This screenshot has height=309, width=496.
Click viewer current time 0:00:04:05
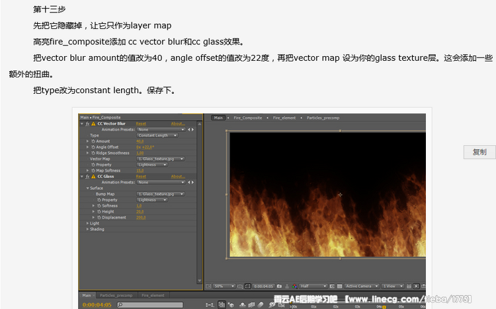coord(263,287)
